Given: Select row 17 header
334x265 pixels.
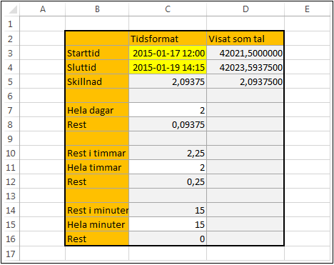Looking at the screenshot, I should pyautogui.click(x=10, y=254).
